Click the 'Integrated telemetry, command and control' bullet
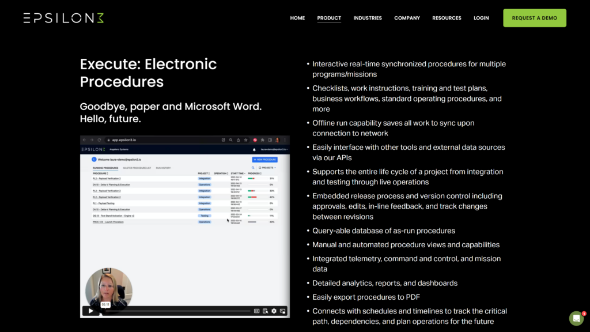This screenshot has height=332, width=590. pos(406,264)
